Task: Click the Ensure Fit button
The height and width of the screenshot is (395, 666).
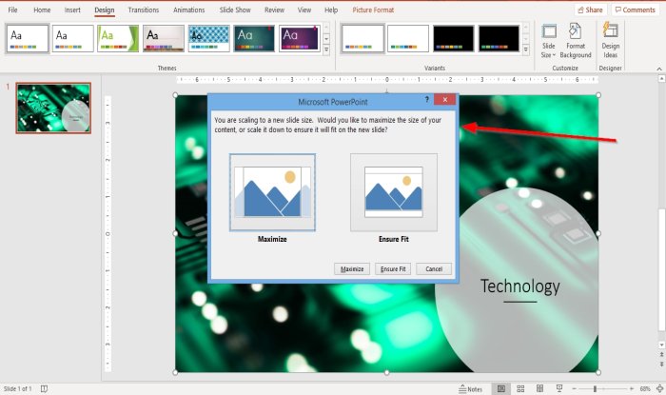Action: click(x=393, y=268)
